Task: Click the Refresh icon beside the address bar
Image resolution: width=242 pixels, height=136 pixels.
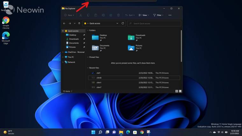Action: pyautogui.click(x=123, y=24)
